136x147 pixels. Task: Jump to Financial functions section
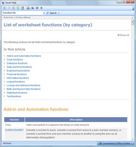[17, 74]
